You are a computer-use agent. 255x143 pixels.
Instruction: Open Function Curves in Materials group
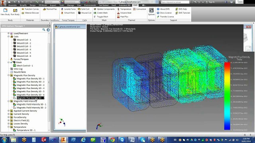(x=30, y=9)
